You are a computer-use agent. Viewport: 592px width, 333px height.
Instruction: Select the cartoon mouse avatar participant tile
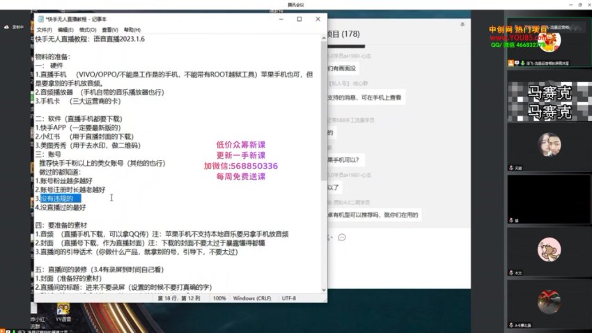549,251
